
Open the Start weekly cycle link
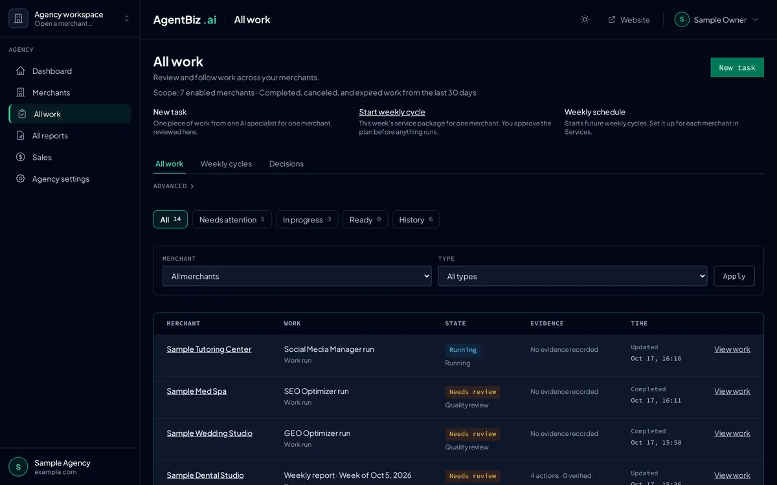[x=392, y=112]
